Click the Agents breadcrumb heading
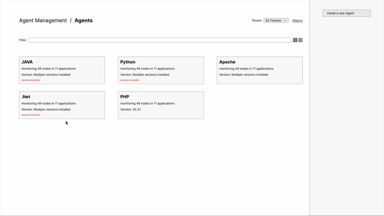This screenshot has width=384, height=216. pyautogui.click(x=84, y=21)
